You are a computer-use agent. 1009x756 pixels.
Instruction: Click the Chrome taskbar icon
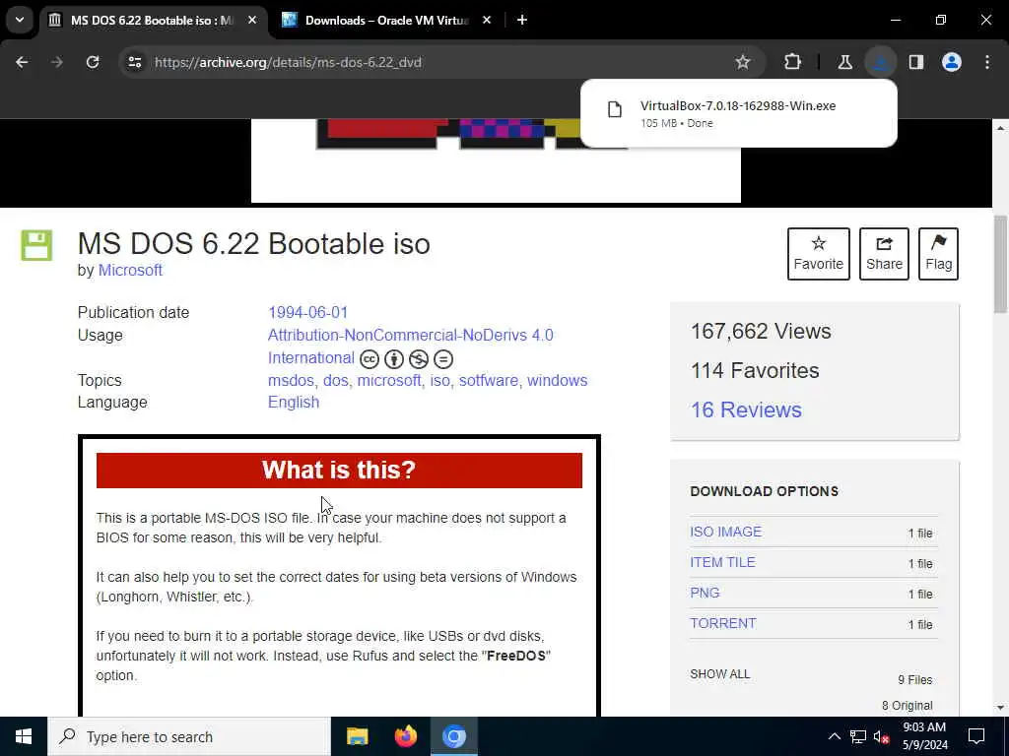[453, 736]
